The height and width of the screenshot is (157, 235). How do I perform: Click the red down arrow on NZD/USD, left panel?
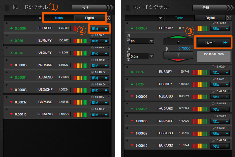click(11, 65)
